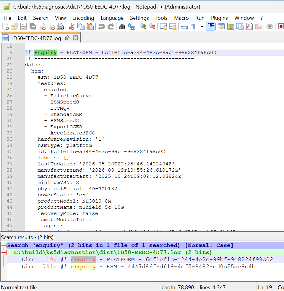This screenshot has width=284, height=291.
Task: Undo the last action
Action: pyautogui.click(x=101, y=27)
